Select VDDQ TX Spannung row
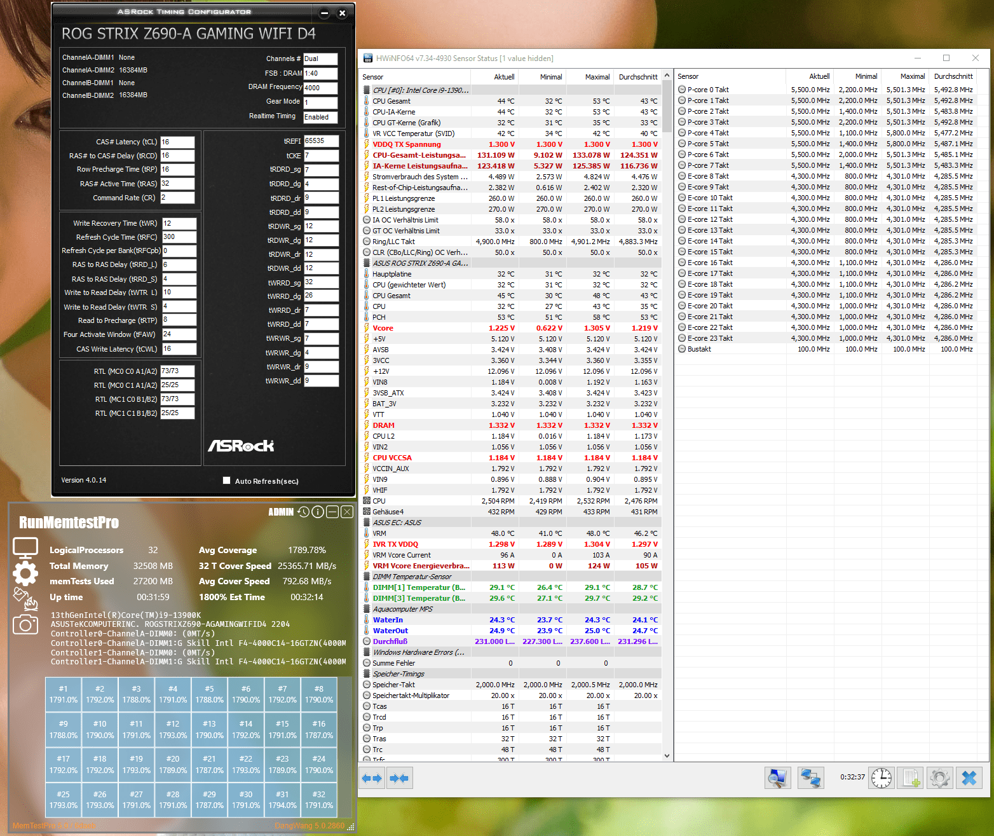The width and height of the screenshot is (994, 836). [x=511, y=144]
